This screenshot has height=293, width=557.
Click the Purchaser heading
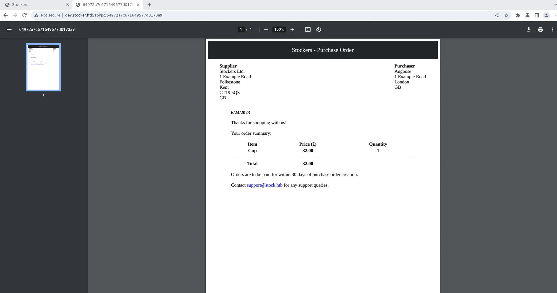coord(405,66)
